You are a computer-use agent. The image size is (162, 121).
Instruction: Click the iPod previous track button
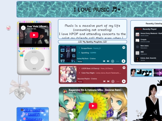click(x=26, y=60)
